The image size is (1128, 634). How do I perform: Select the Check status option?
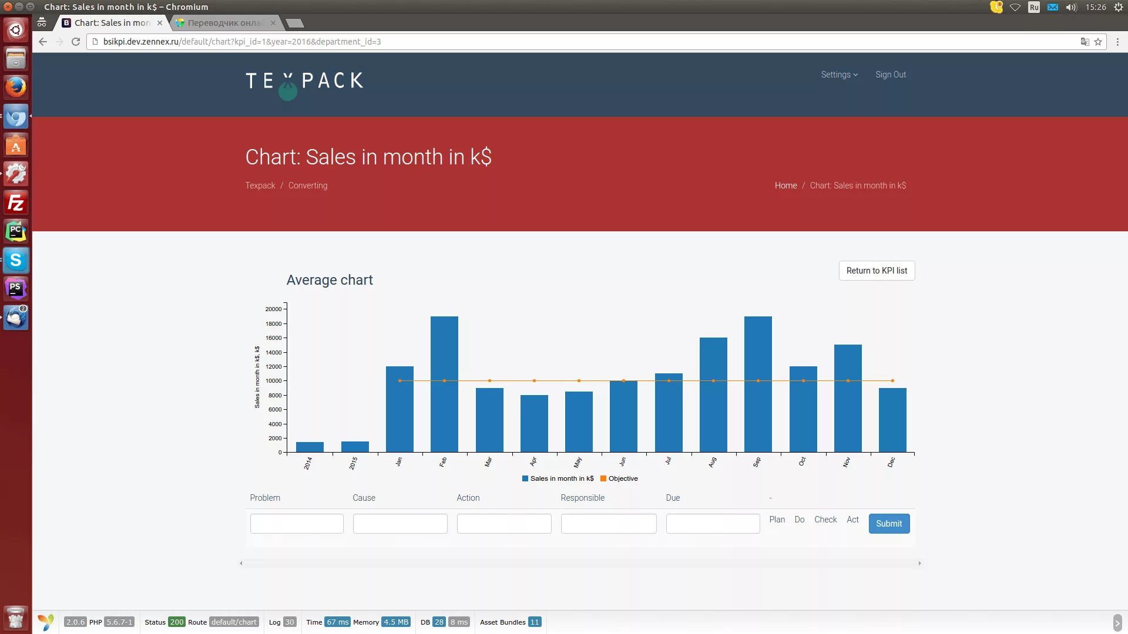pos(825,520)
